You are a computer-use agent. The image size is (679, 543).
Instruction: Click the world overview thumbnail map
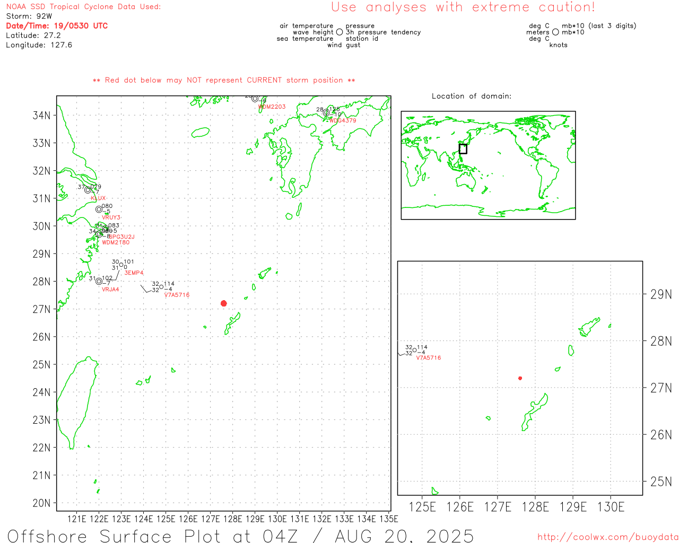[x=488, y=165]
